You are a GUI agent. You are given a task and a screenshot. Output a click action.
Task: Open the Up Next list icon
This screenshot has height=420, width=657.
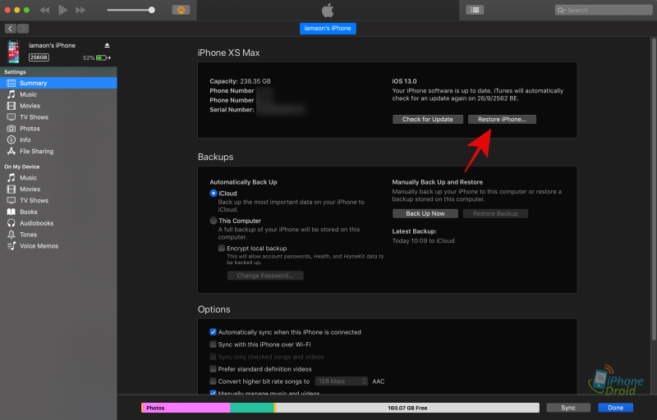(x=475, y=10)
